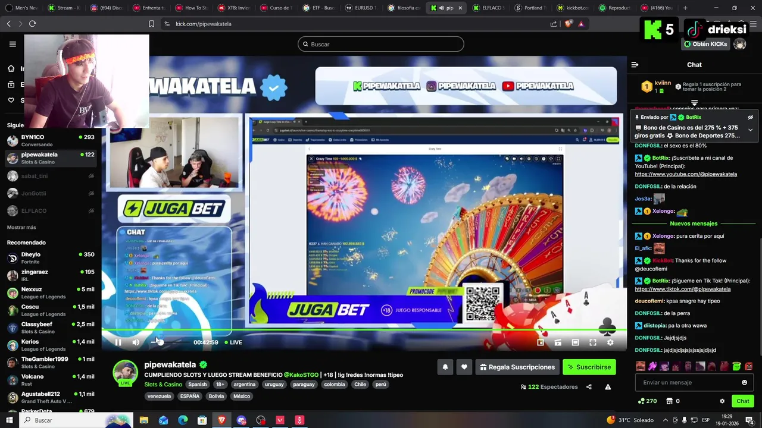This screenshot has height=428, width=762.
Task: Click the Chile tag
Action: click(x=360, y=385)
